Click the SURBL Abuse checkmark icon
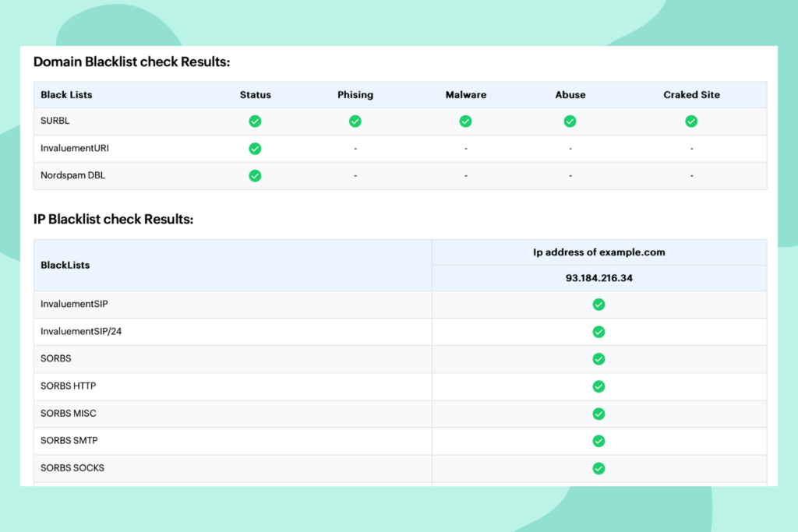798x532 pixels. tap(570, 122)
